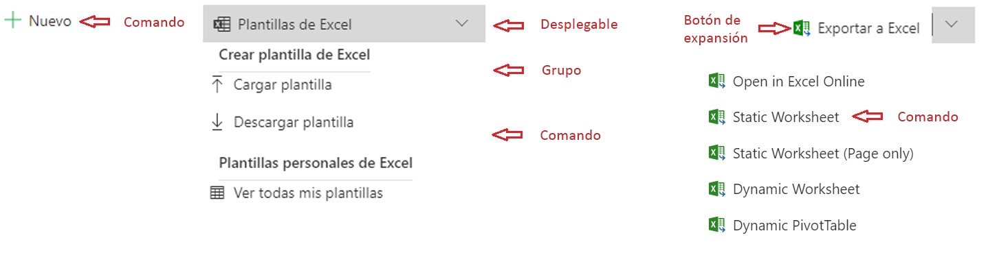Choose Static Worksheet (Page only)
The width and height of the screenshot is (988, 253).
pyautogui.click(x=823, y=154)
